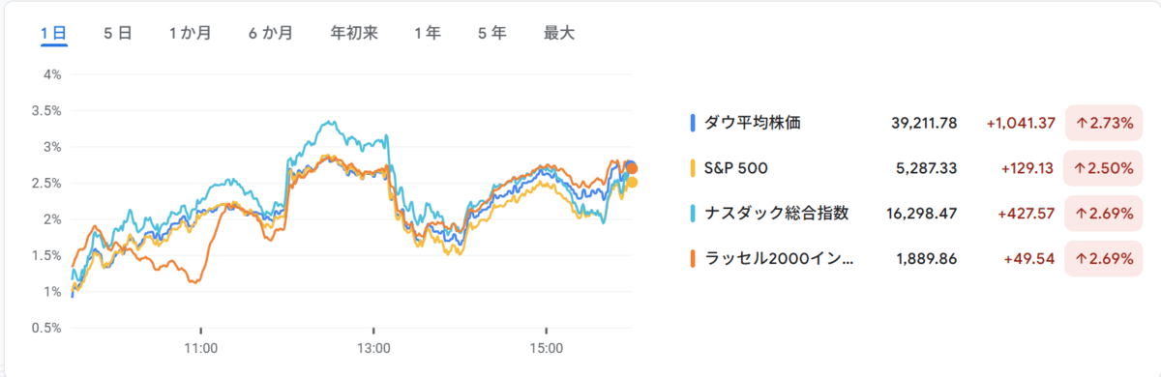Click the blue Dow color marker
The width and height of the screenshot is (1161, 377).
[693, 123]
